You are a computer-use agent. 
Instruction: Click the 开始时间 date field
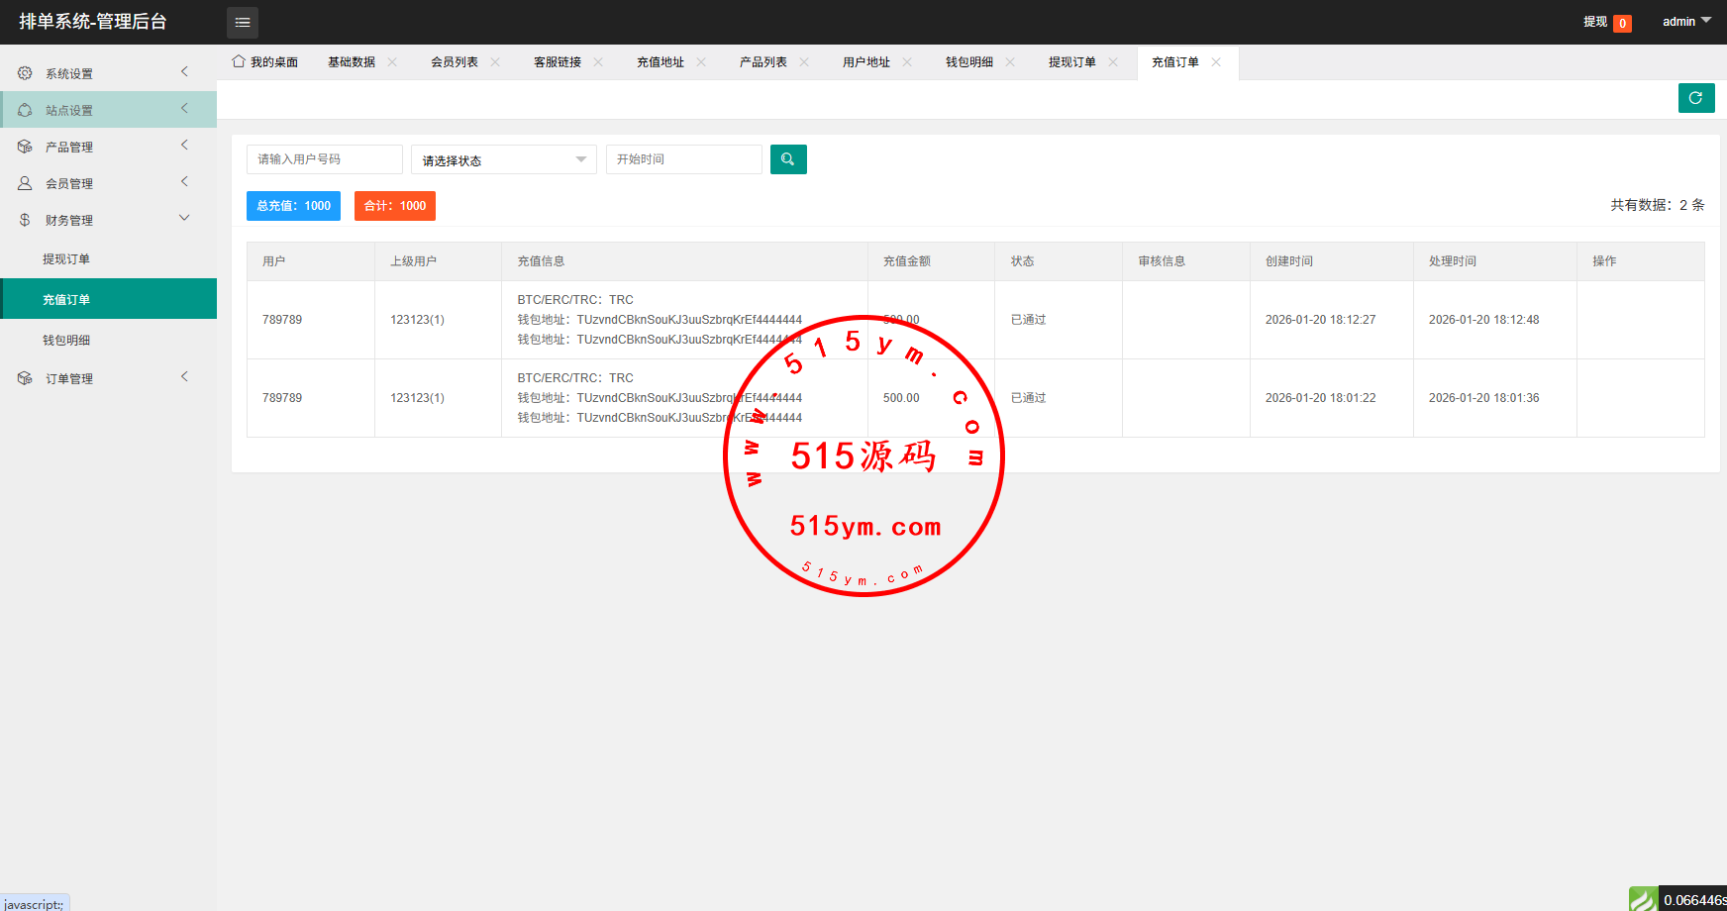(683, 159)
